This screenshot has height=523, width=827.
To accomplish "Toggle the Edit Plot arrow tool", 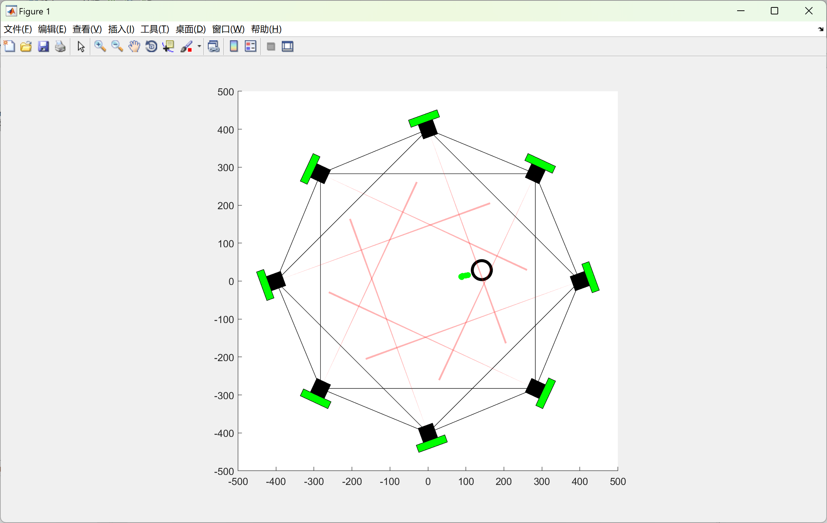I will pos(81,47).
